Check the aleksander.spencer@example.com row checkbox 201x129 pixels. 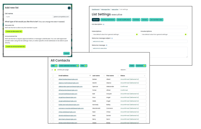click(53, 87)
